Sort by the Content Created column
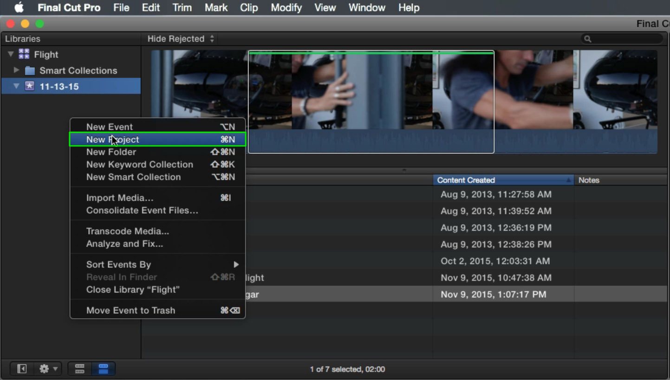 point(503,180)
